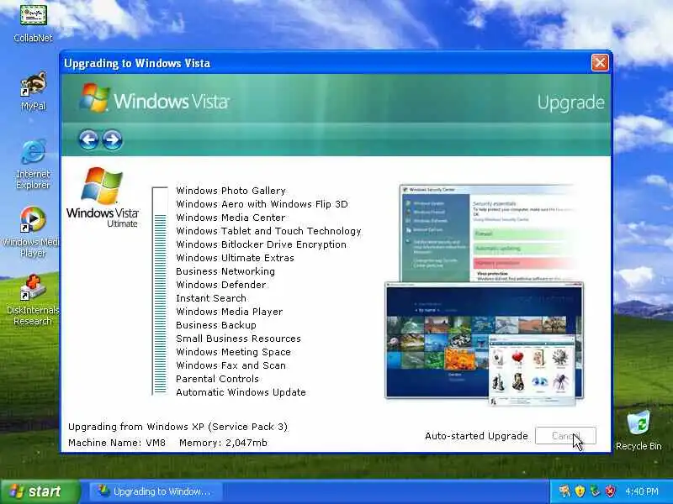Select Windows Aero with Windows Flip 3D
This screenshot has width=673, height=504.
pyautogui.click(x=262, y=204)
